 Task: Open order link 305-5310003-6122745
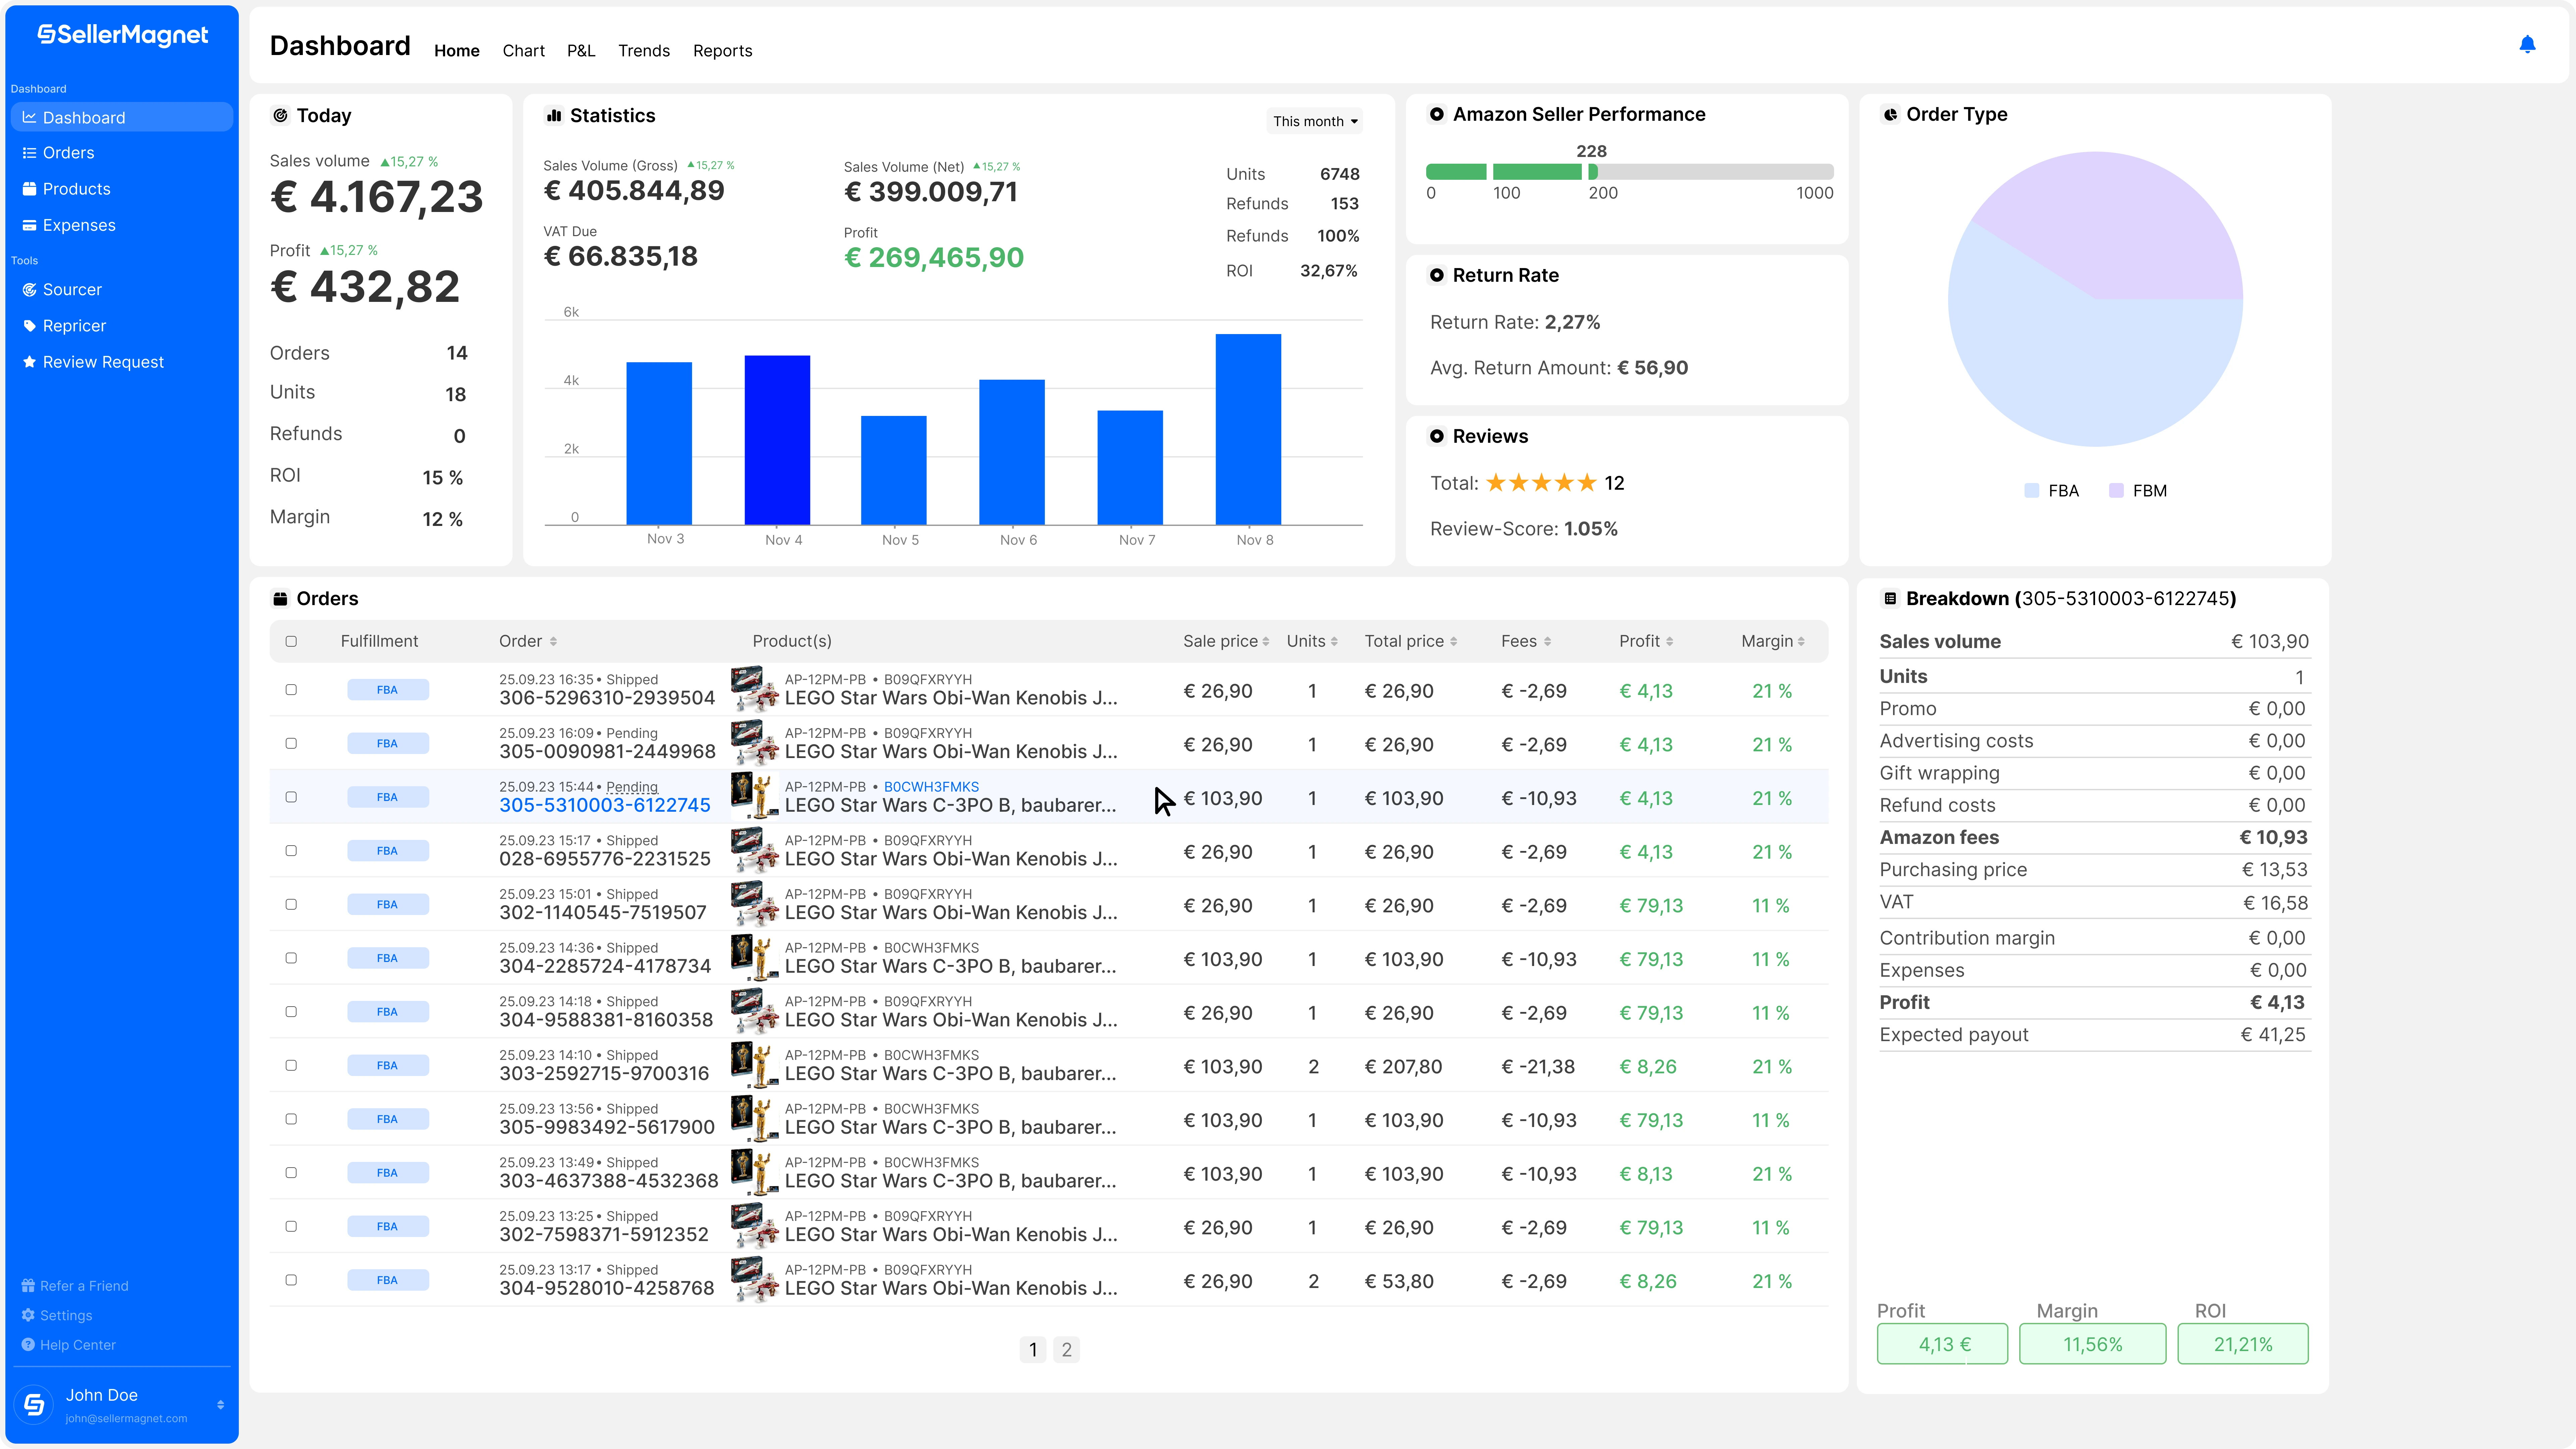[605, 806]
